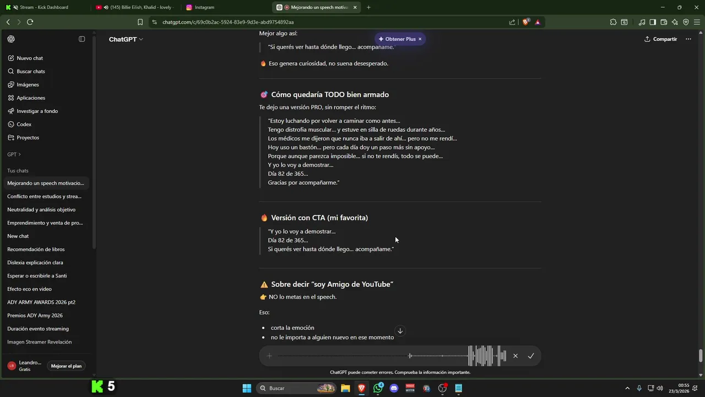Open Aplicaciones in the sidebar
This screenshot has width=705, height=397.
(31, 98)
